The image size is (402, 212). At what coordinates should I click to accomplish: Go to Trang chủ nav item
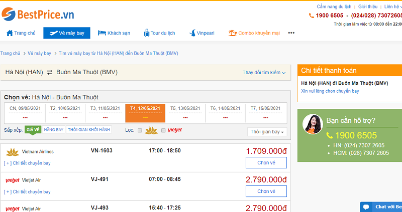pos(21,33)
